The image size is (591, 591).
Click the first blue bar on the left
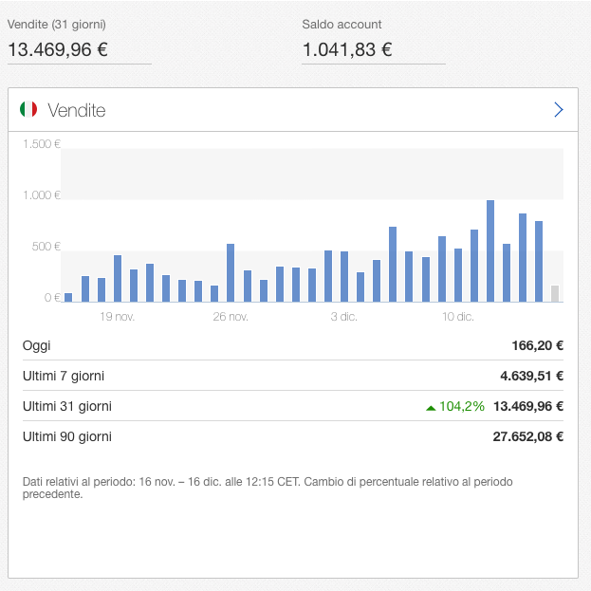coord(68,298)
